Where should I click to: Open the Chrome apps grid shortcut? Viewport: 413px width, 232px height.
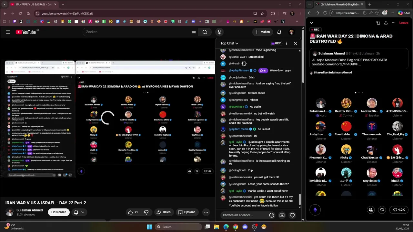(x=5, y=22)
